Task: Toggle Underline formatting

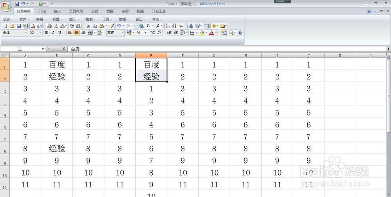Action: [59, 33]
